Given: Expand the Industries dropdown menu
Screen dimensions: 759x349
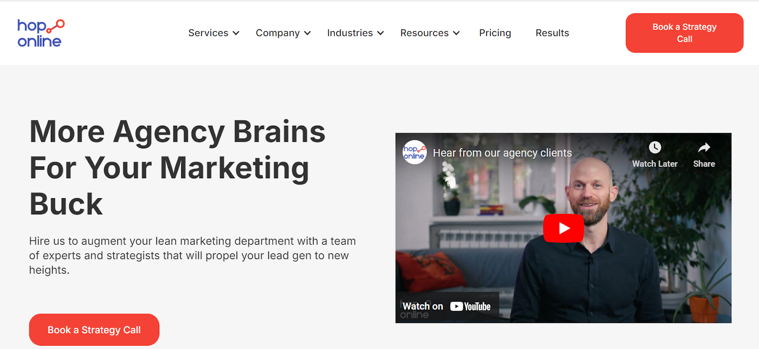Looking at the screenshot, I should point(355,33).
